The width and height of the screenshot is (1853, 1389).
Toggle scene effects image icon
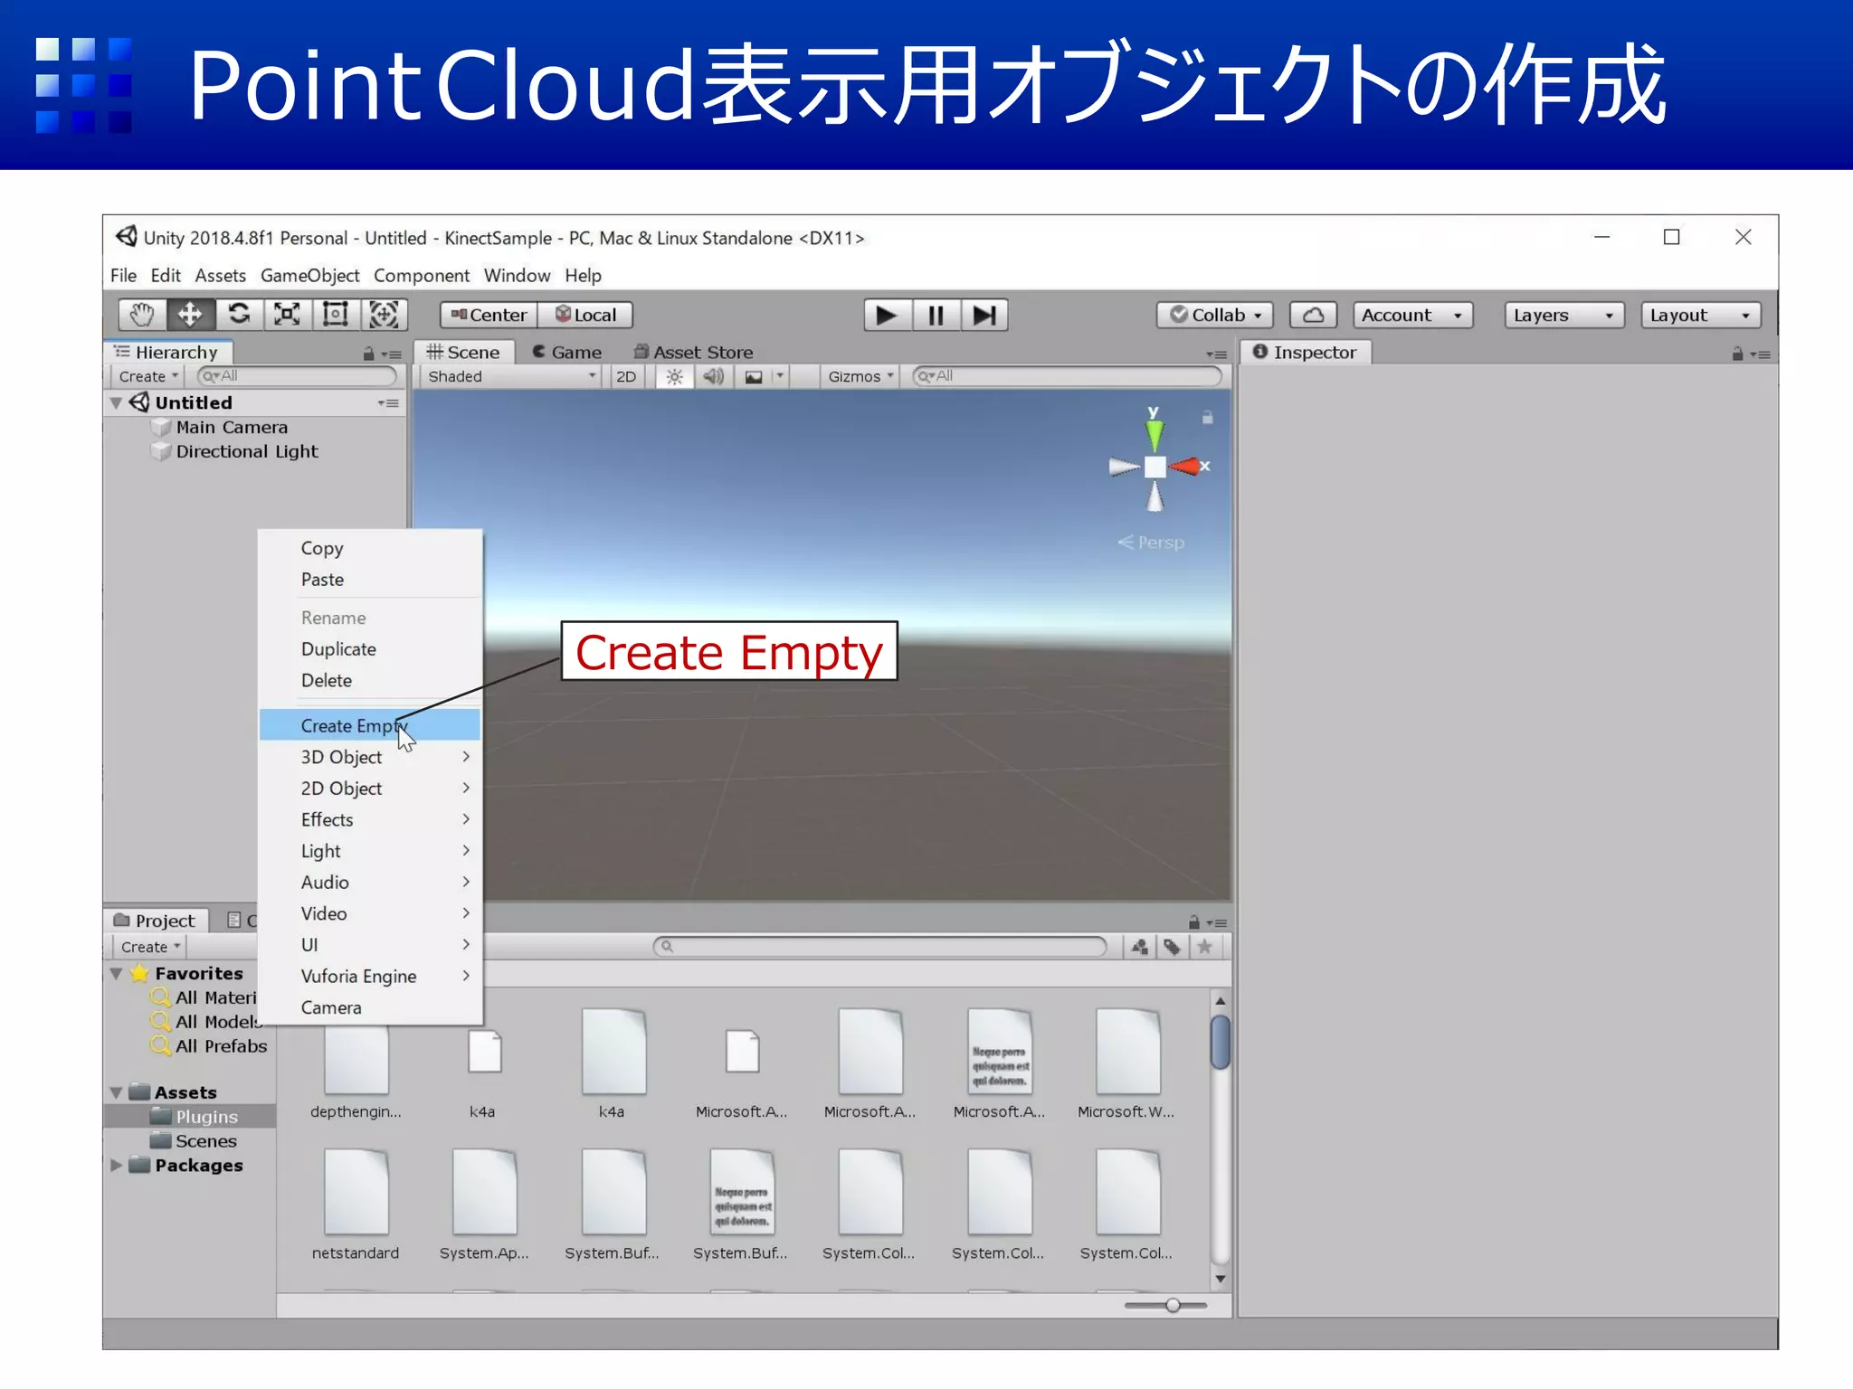point(753,377)
